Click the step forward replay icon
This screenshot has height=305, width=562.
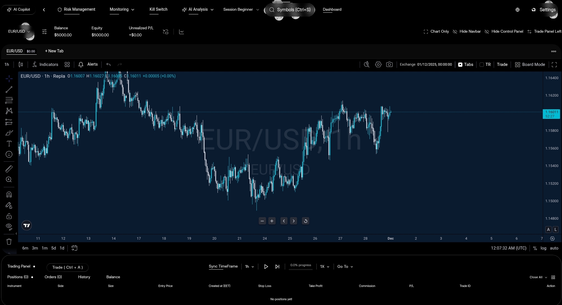click(x=277, y=266)
